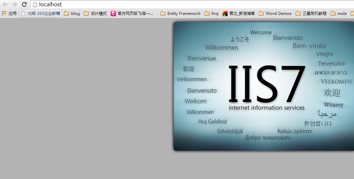
Task: Open the 君之_新浪博客 bookmark
Action: pyautogui.click(x=239, y=14)
